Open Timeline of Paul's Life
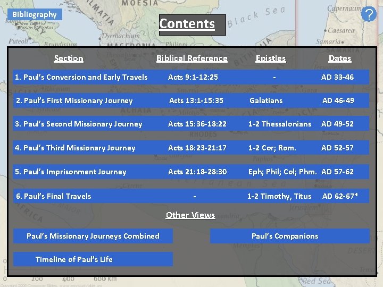This screenshot has width=383, height=287. point(93,259)
